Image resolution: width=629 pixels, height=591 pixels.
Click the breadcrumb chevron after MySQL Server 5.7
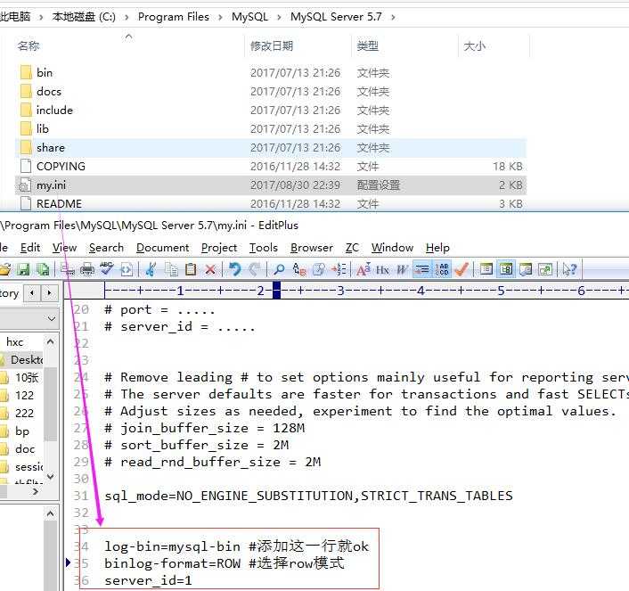393,17
